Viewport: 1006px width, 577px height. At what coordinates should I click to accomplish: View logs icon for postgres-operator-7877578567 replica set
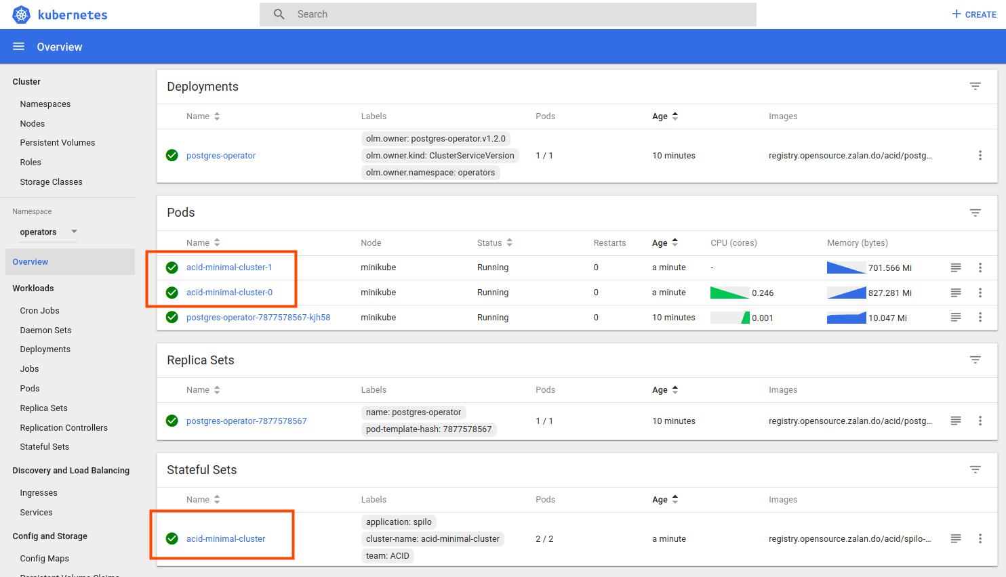click(x=956, y=421)
